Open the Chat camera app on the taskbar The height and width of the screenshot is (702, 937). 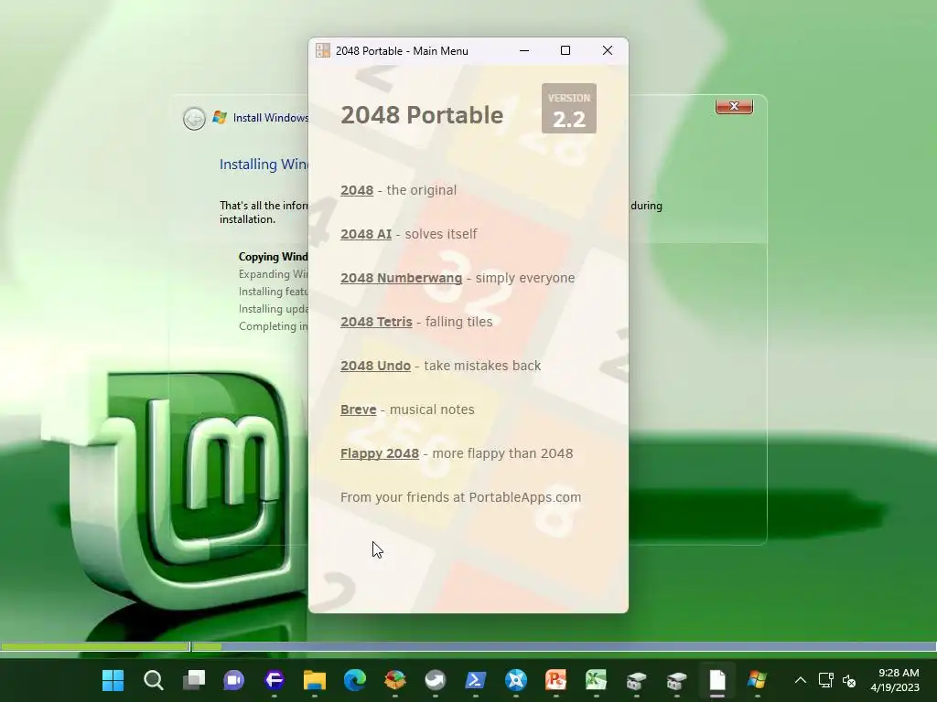[233, 680]
